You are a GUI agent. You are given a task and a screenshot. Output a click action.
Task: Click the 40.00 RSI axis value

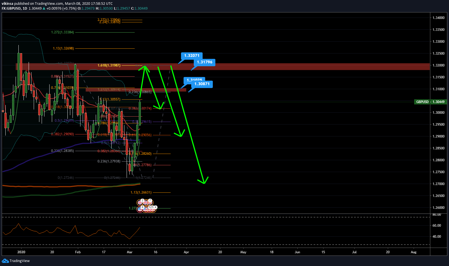point(437,237)
